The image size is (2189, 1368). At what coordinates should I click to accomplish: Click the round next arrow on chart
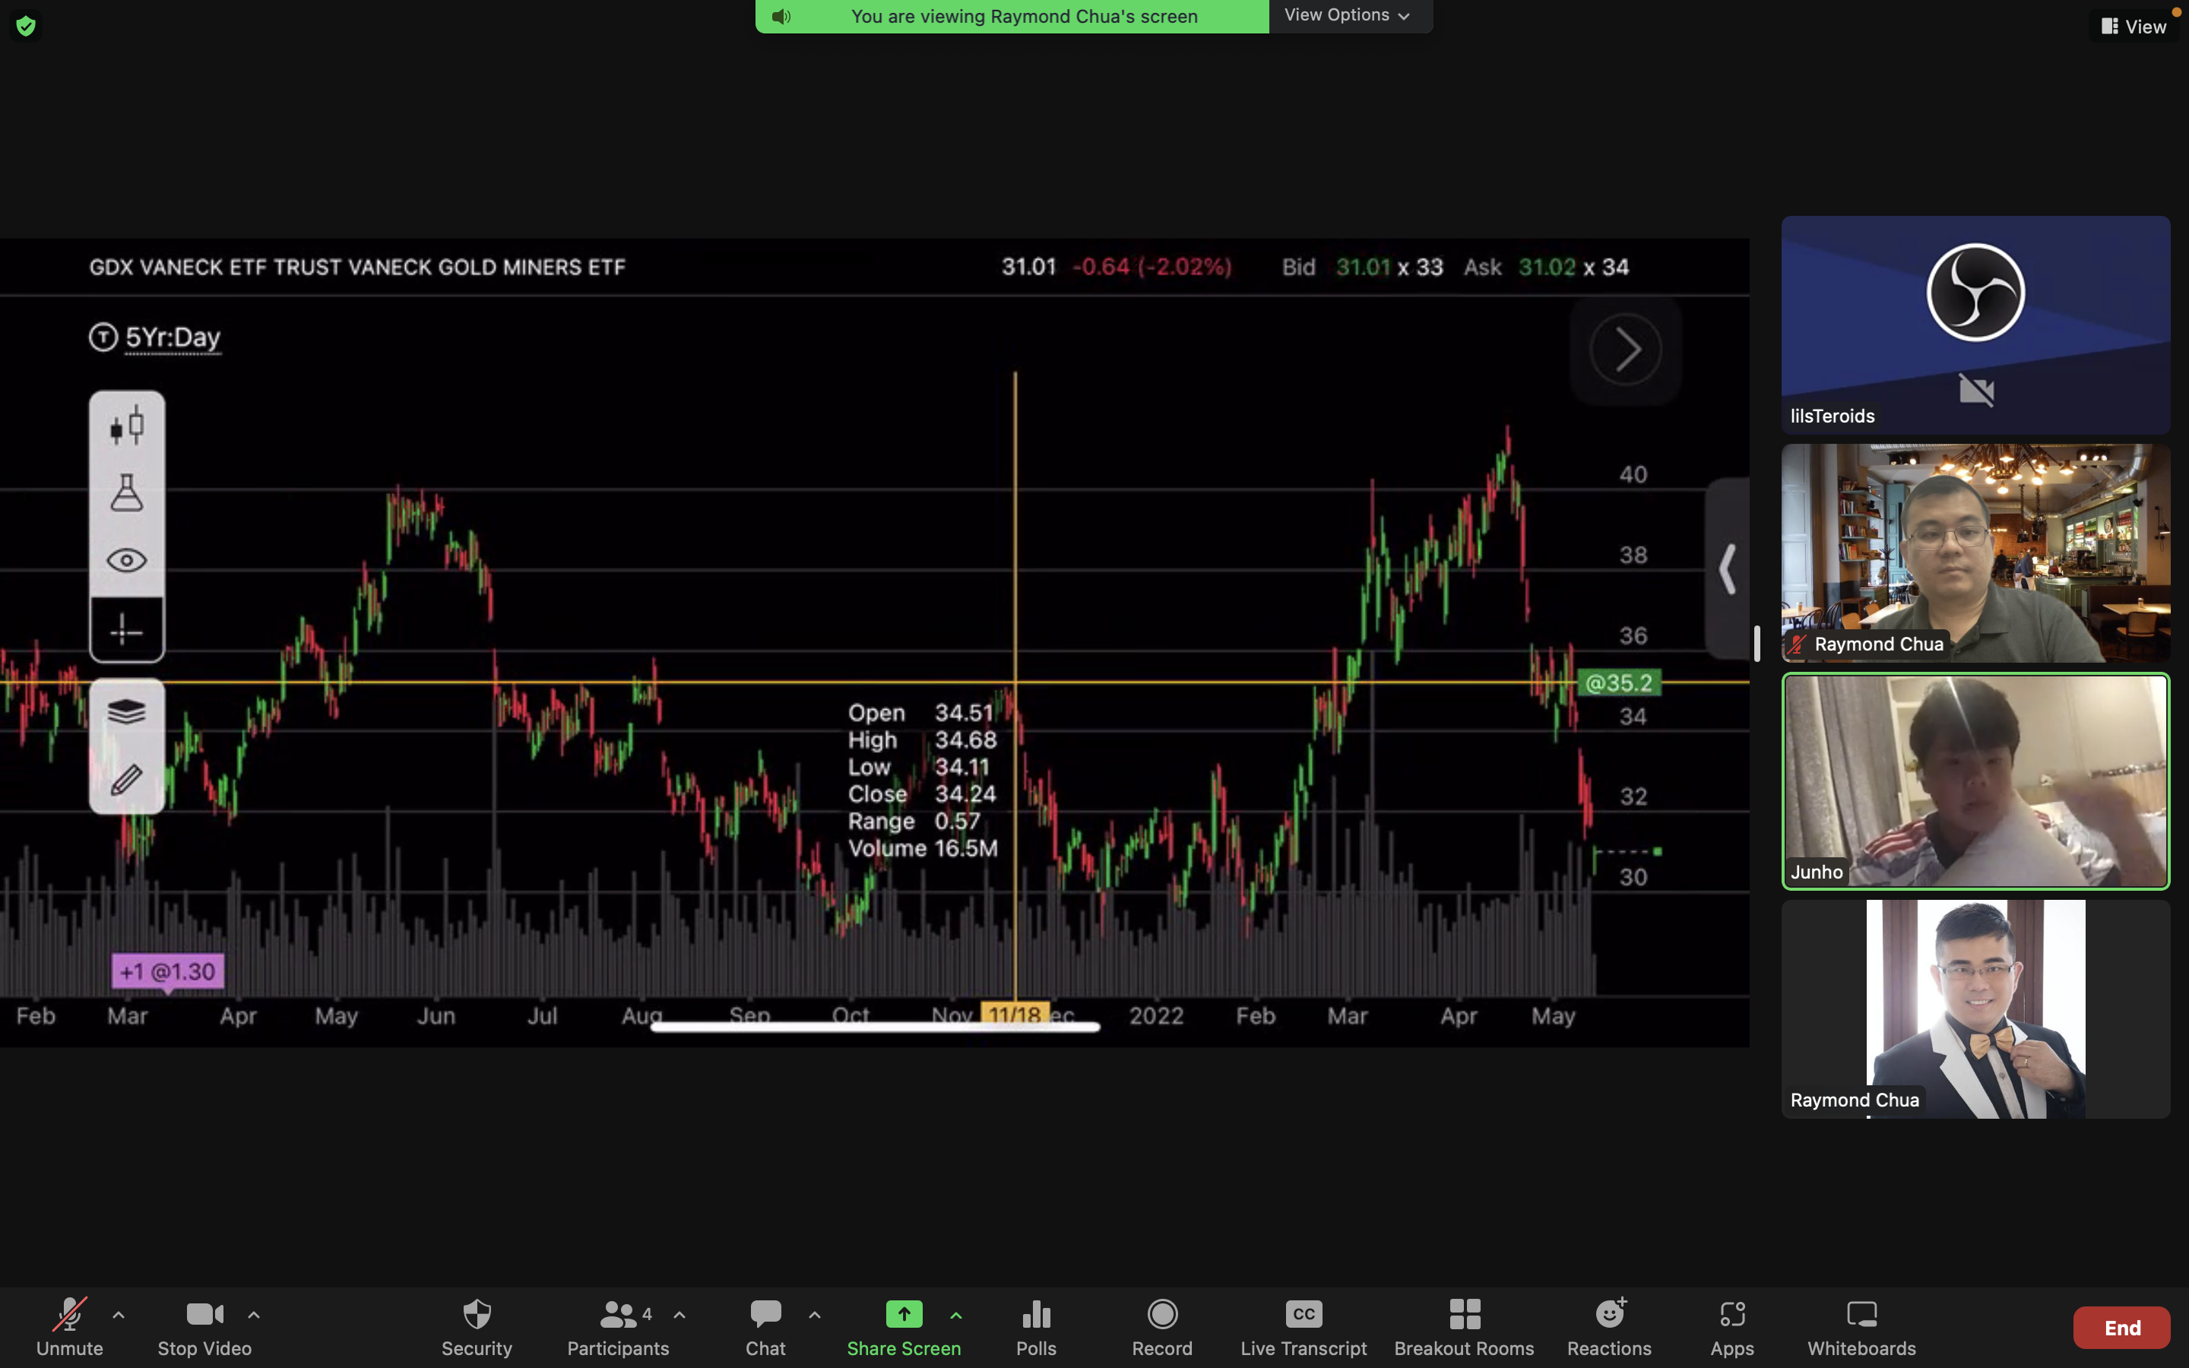(x=1626, y=350)
